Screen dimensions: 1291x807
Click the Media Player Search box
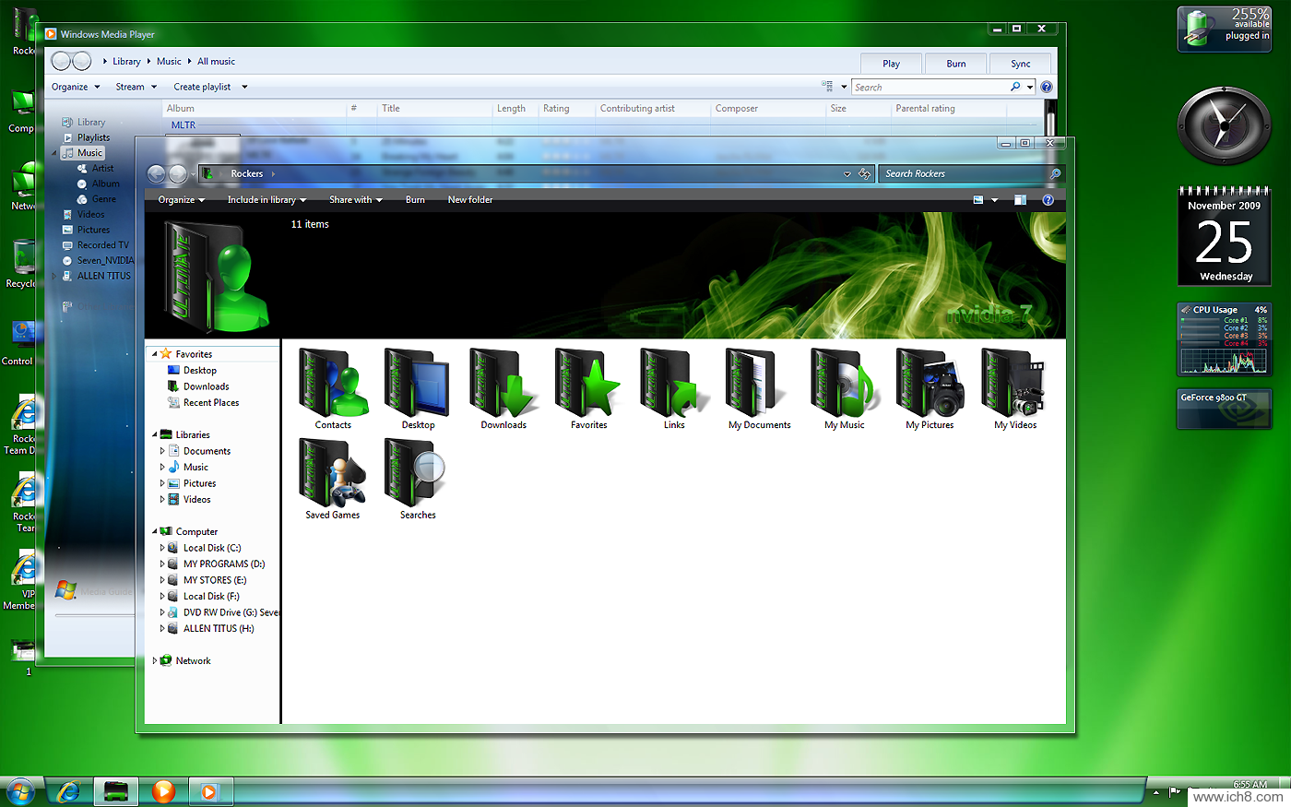pyautogui.click(x=931, y=87)
